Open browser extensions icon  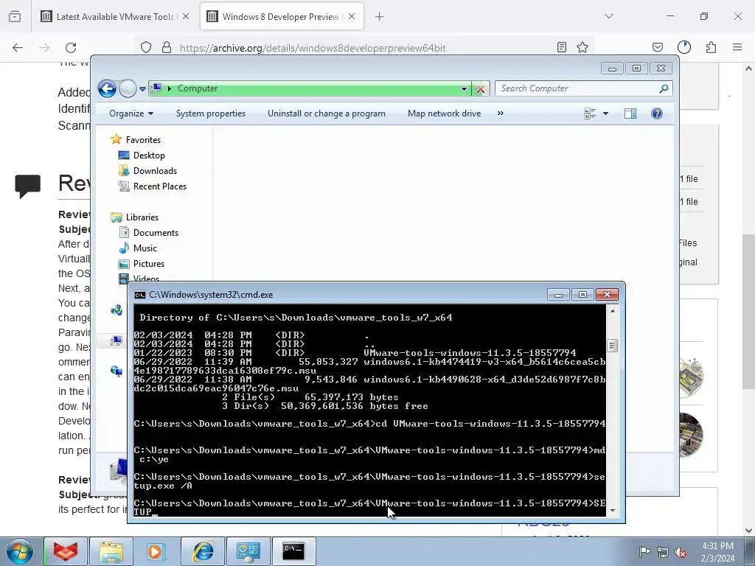(711, 47)
